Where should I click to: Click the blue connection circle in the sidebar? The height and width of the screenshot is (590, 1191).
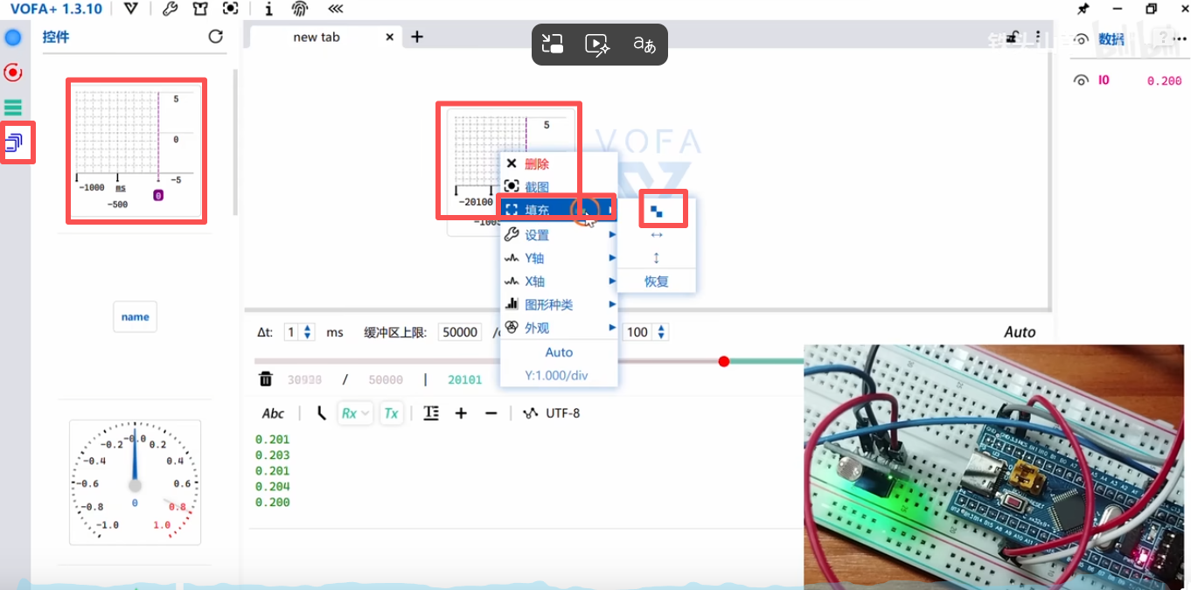pos(12,38)
